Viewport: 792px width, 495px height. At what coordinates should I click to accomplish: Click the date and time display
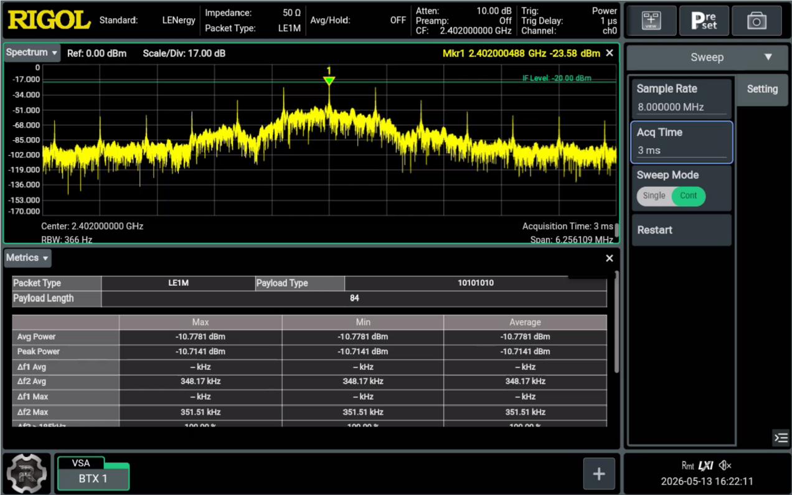(707, 481)
